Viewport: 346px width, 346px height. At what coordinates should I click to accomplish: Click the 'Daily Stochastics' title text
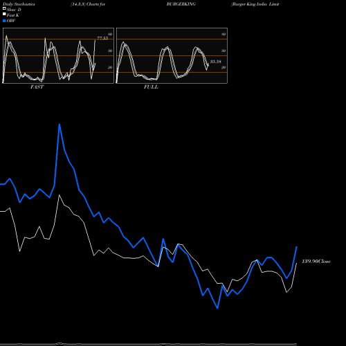pyautogui.click(x=19, y=4)
